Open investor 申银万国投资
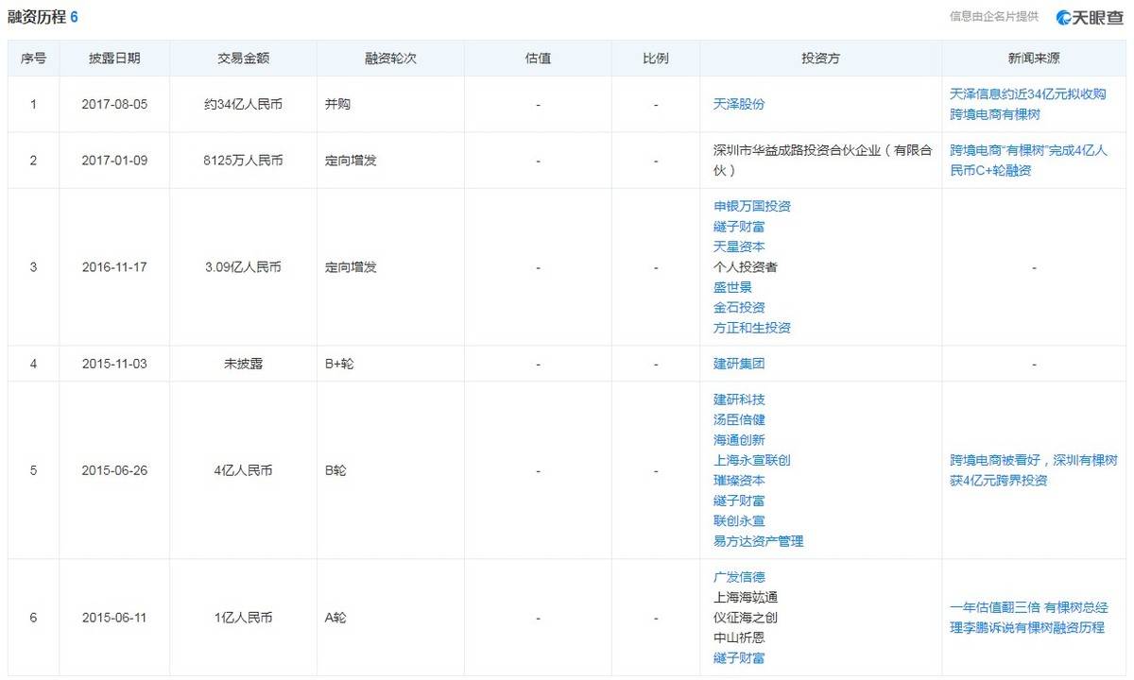This screenshot has width=1134, height=680. click(x=752, y=206)
